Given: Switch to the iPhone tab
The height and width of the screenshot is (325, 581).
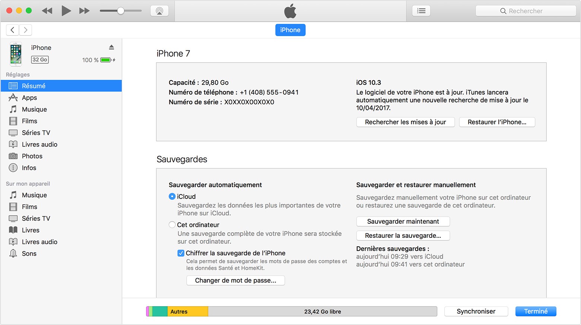Looking at the screenshot, I should pos(290,30).
